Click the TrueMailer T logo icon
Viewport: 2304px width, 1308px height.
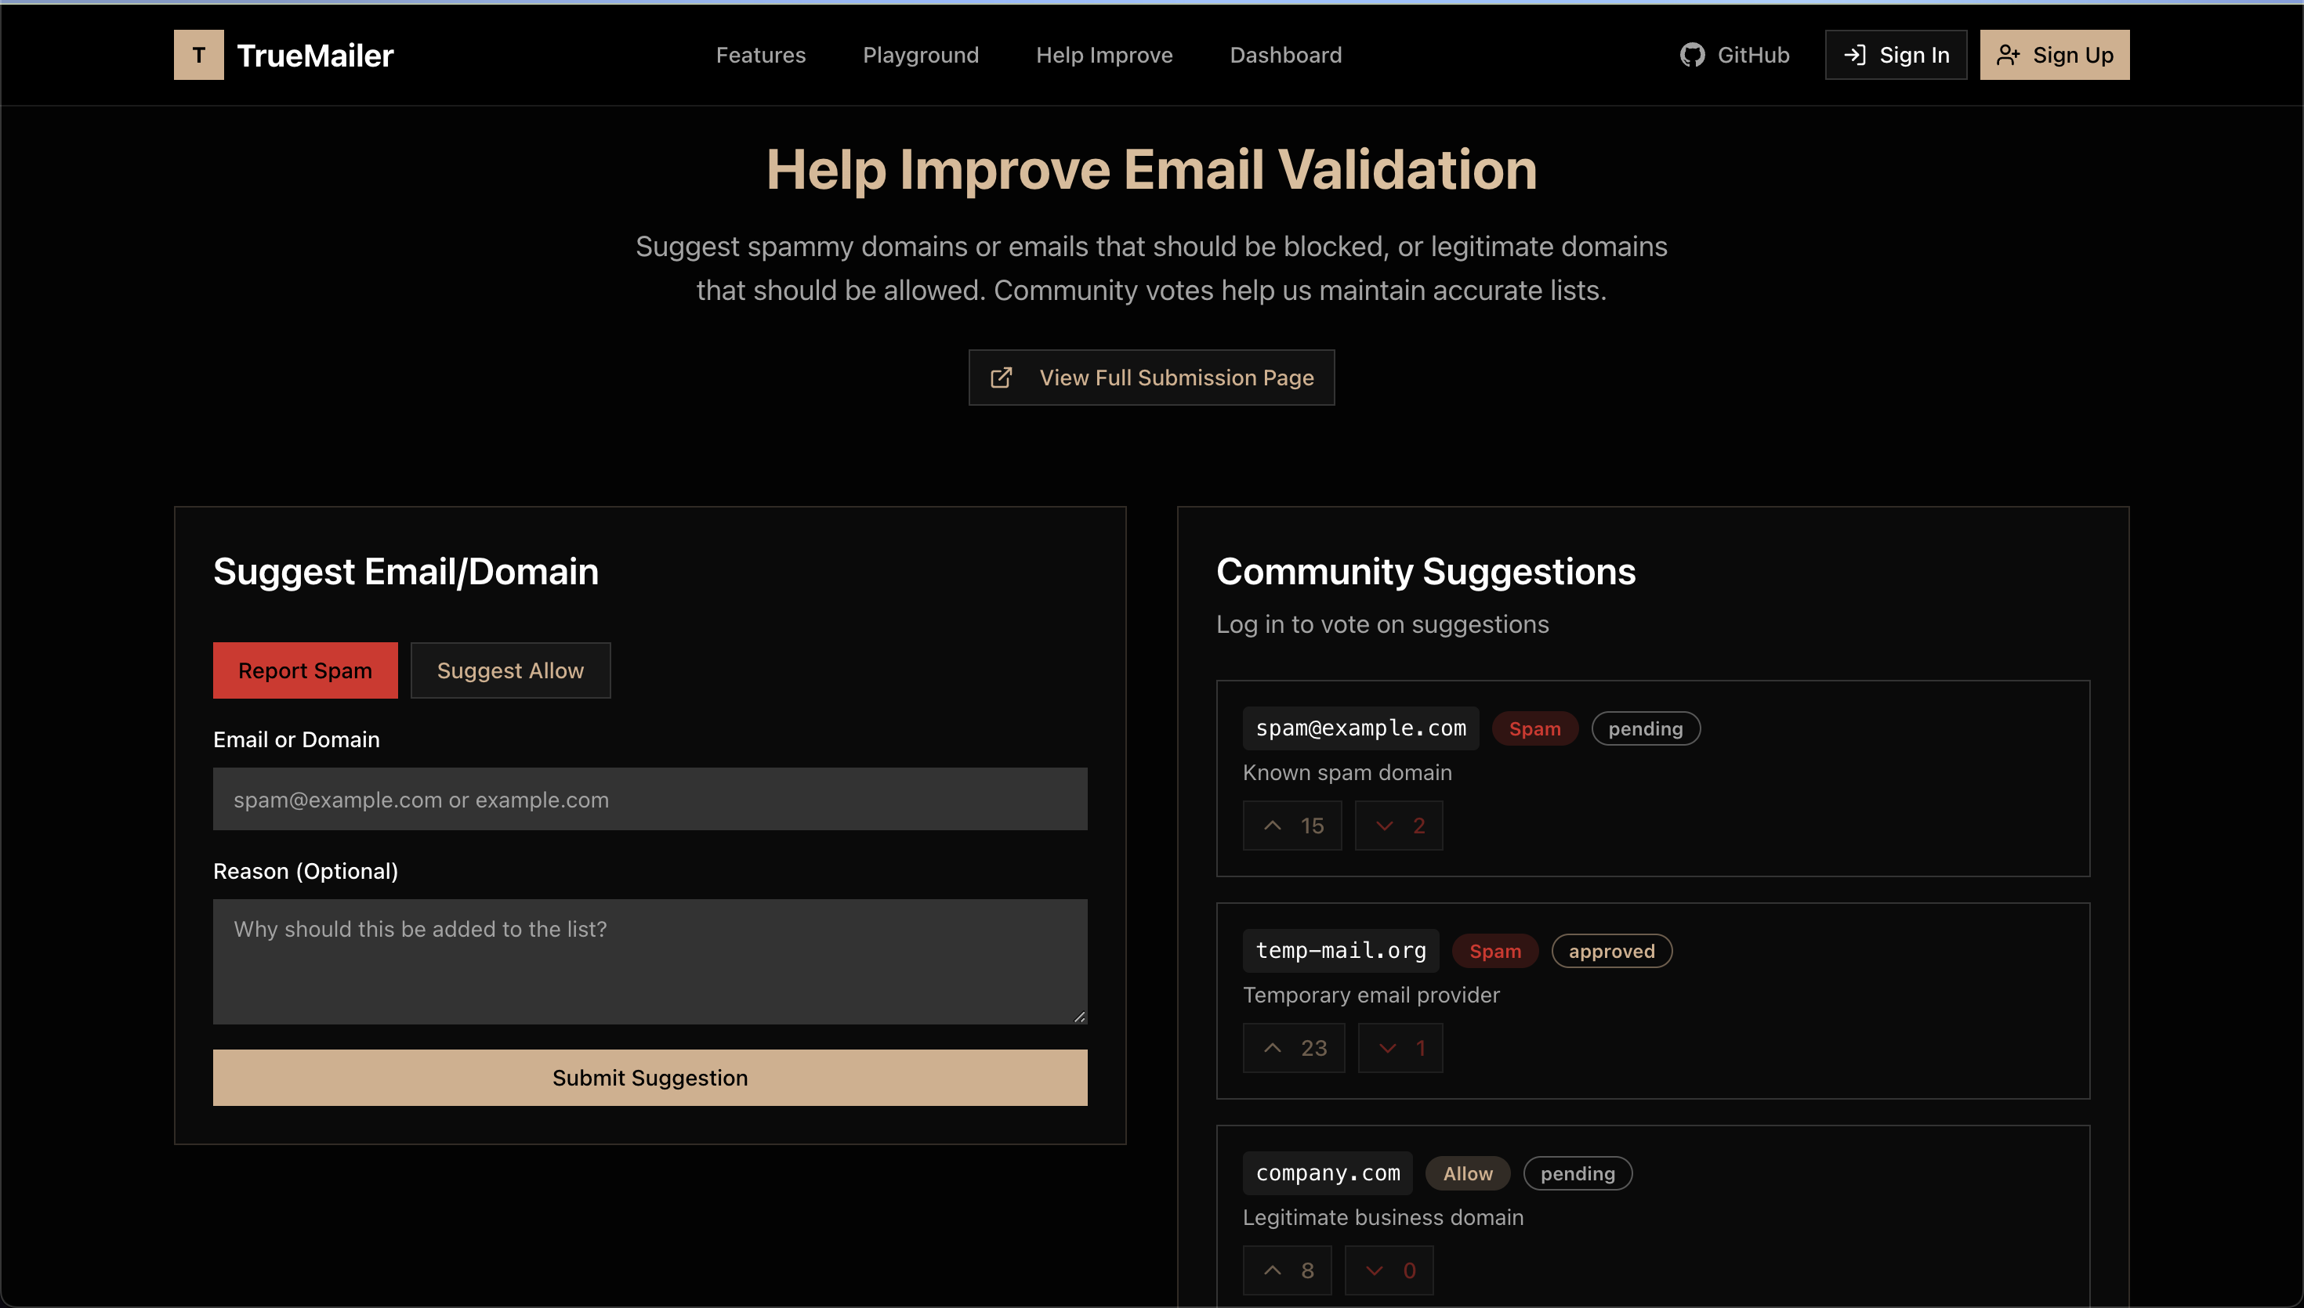point(198,55)
